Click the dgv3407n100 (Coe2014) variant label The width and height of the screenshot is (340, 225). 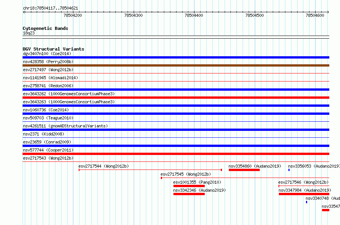pos(47,54)
